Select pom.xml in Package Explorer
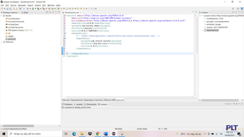Screen dimensions: 244x137 [12, 39]
